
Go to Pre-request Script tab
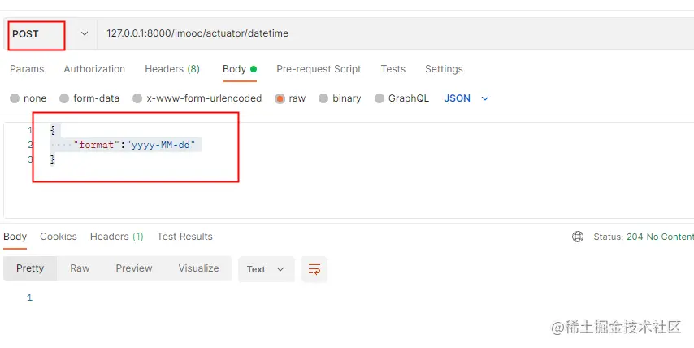319,69
